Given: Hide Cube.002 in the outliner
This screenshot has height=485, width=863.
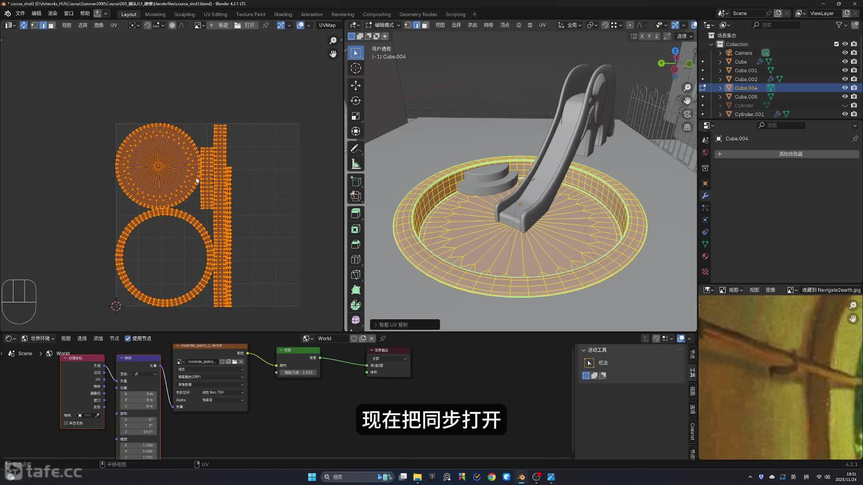Looking at the screenshot, I should pos(845,79).
